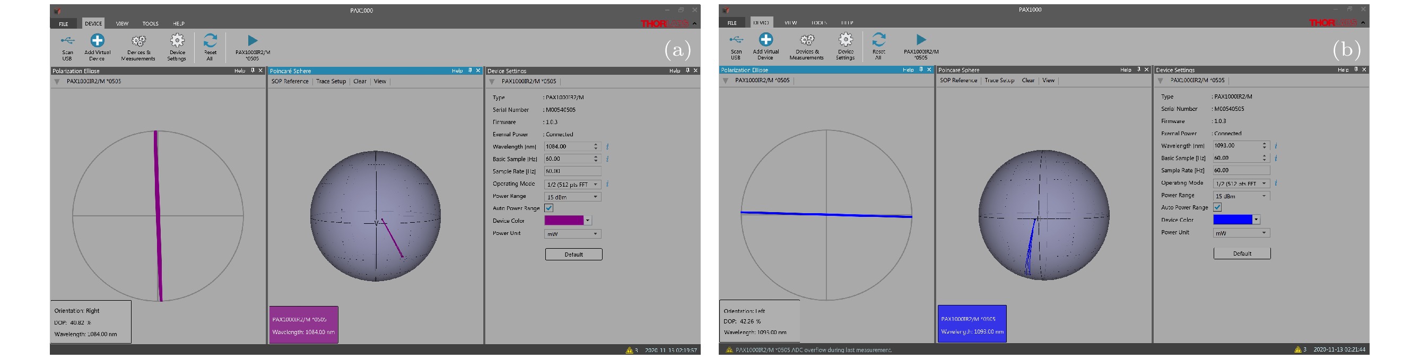Screen dimensions: 1420x359
Task: Click Device Settings gear in right window
Action: coord(845,40)
